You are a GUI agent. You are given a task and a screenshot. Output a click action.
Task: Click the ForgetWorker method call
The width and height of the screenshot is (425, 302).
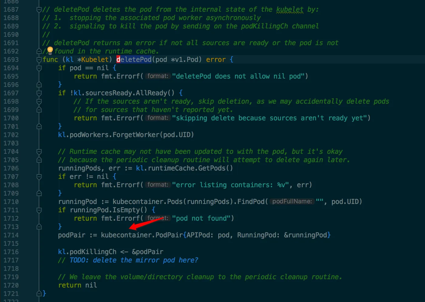click(x=136, y=135)
